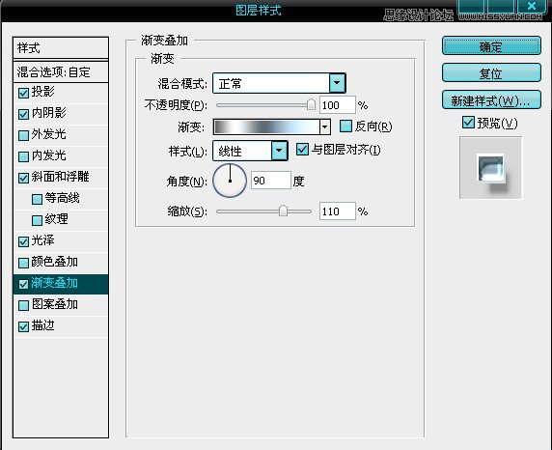Screen dimensions: 552x450
Task: Open the gradient picker dropdown arrow
Action: [x=325, y=127]
